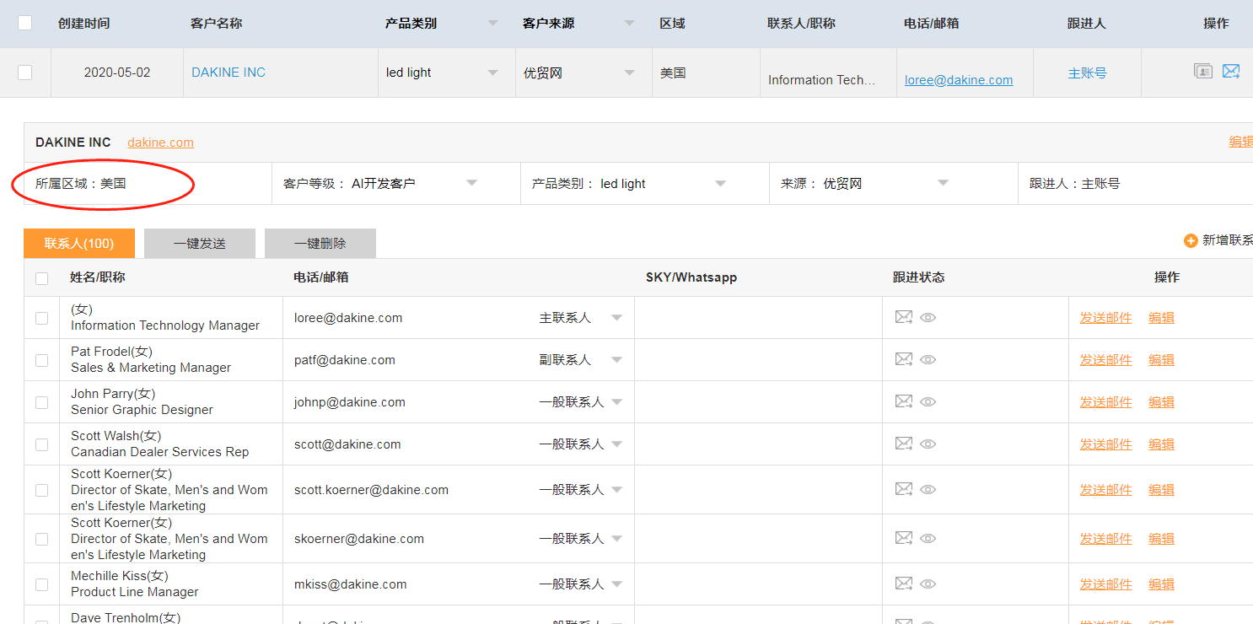Click the envelope status icon for loree@dakine.com contact
This screenshot has height=624, width=1253.
904,317
